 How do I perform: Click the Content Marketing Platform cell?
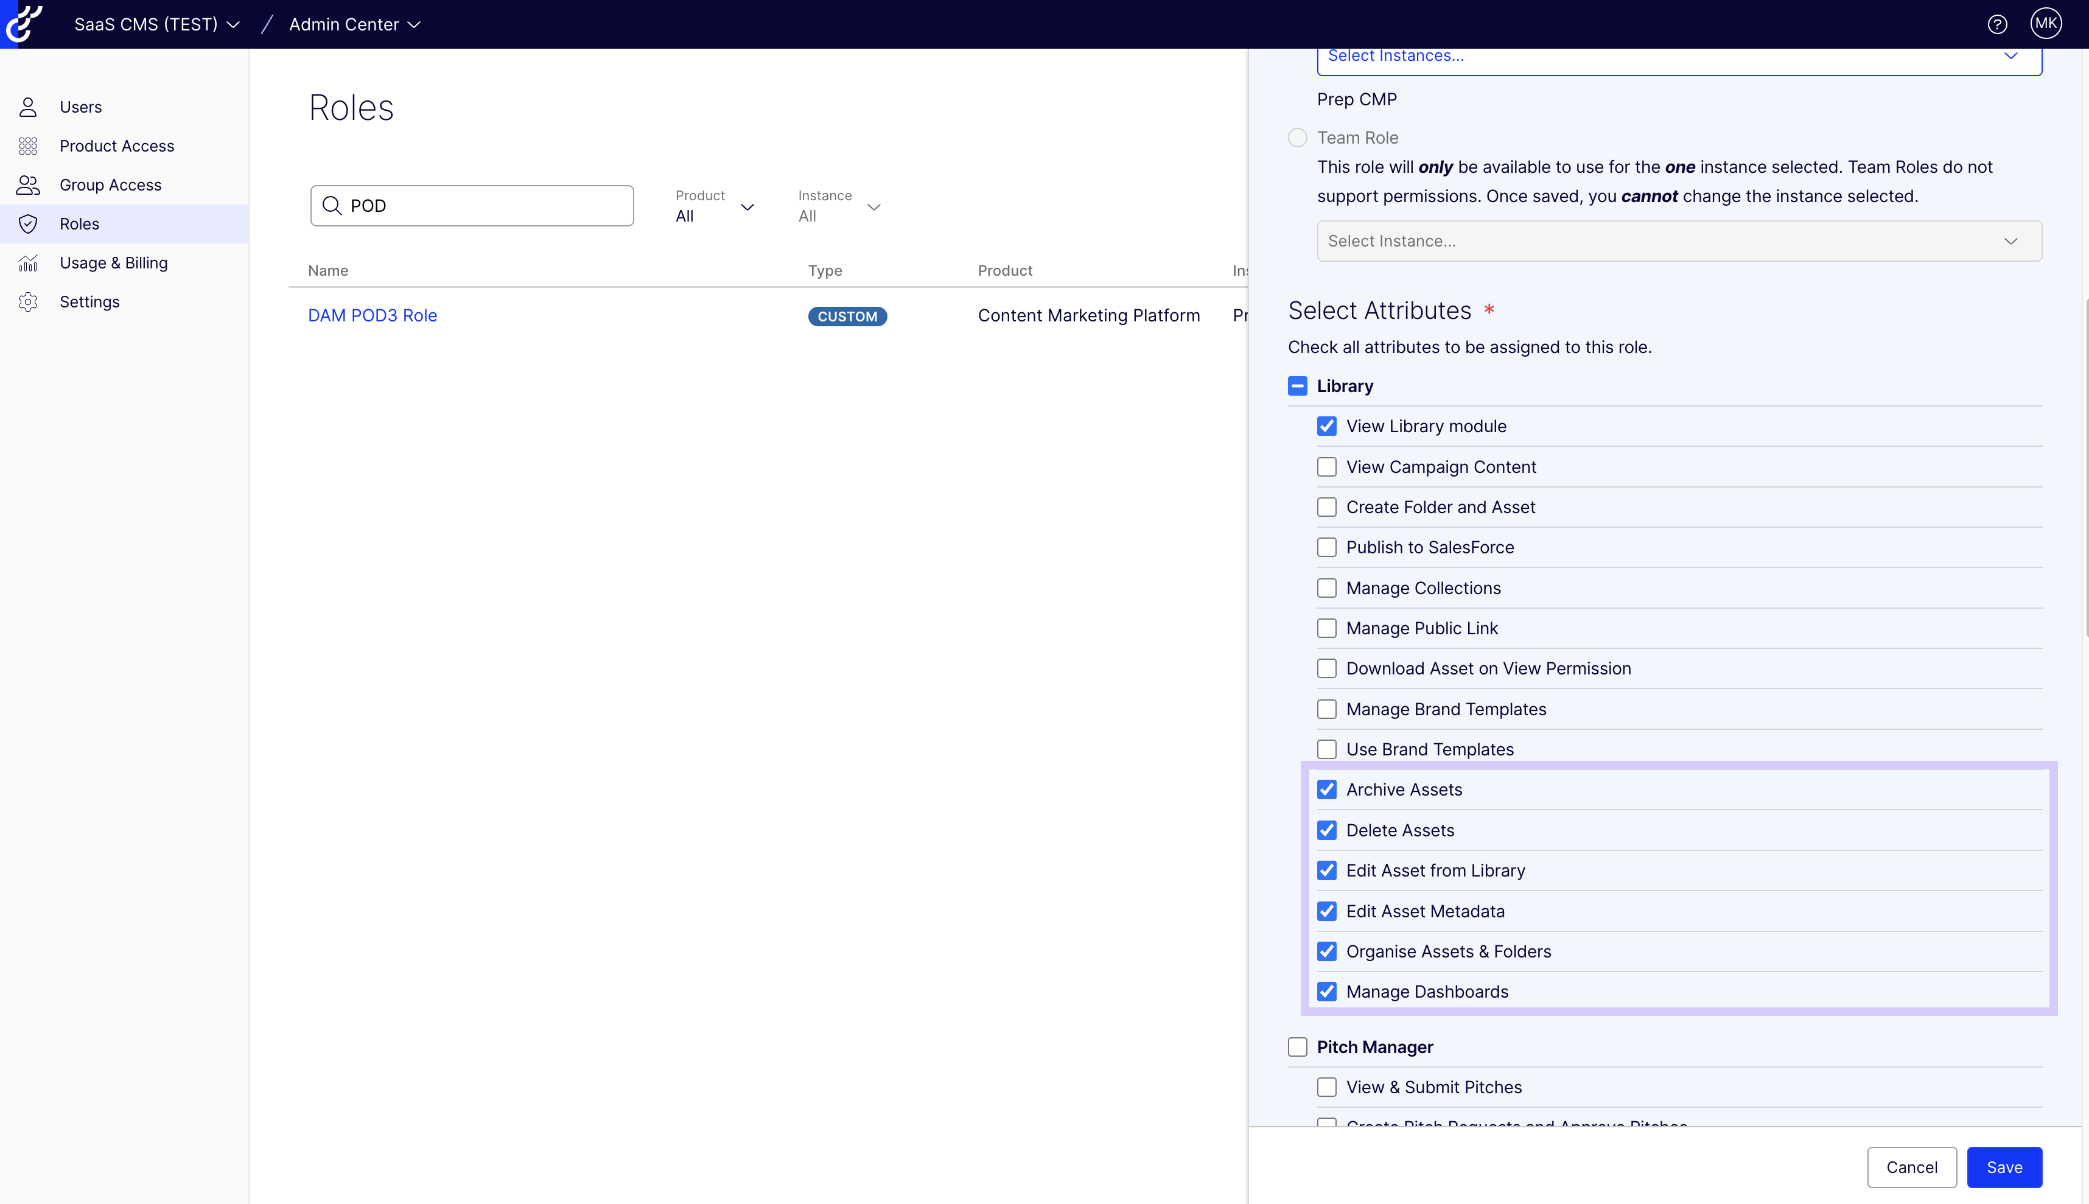(1089, 316)
